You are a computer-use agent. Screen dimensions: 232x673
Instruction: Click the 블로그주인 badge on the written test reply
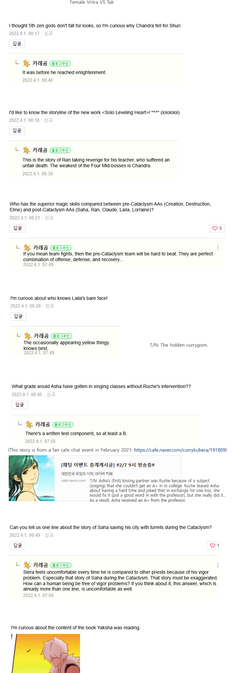click(x=63, y=425)
